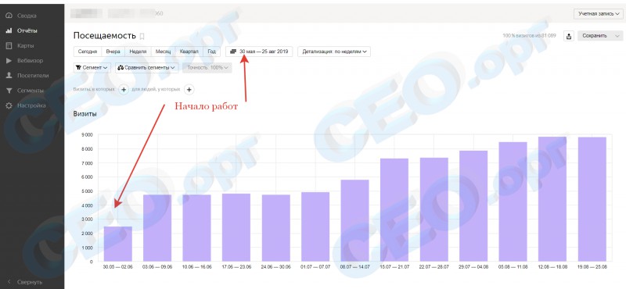Open the Детализация: по неделям dropdown
626x289 pixels.
coord(334,52)
